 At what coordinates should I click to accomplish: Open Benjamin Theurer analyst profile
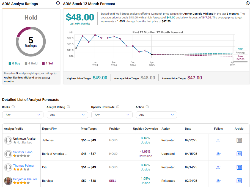(25, 179)
